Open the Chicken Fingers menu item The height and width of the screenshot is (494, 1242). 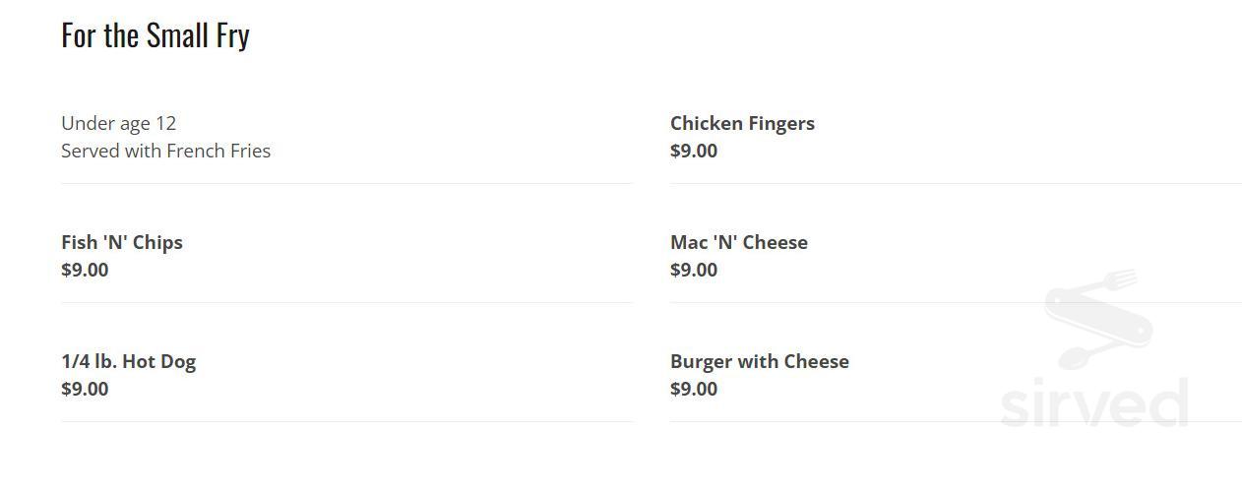pos(742,123)
